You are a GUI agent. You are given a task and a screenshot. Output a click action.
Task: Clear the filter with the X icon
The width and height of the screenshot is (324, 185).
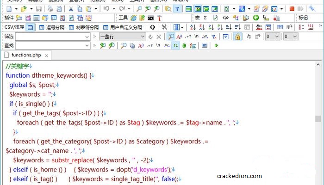point(159,37)
